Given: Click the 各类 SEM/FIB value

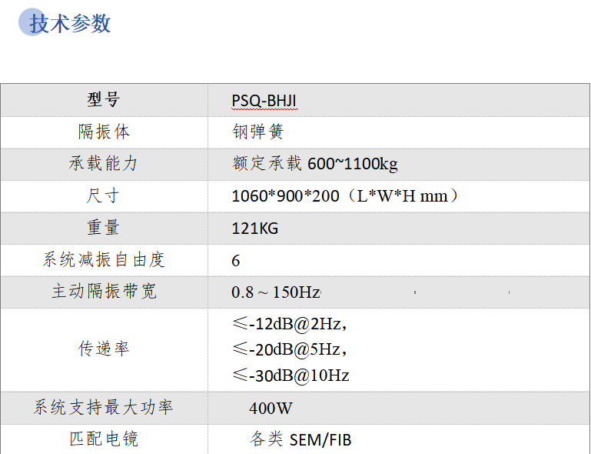Looking at the screenshot, I should tap(300, 439).
